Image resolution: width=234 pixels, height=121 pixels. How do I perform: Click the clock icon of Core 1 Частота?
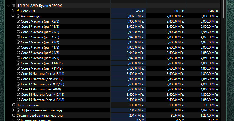pos(18,26)
